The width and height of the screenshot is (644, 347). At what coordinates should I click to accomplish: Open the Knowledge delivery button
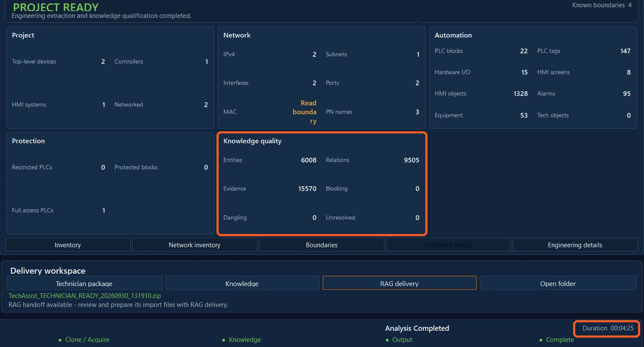(242, 283)
